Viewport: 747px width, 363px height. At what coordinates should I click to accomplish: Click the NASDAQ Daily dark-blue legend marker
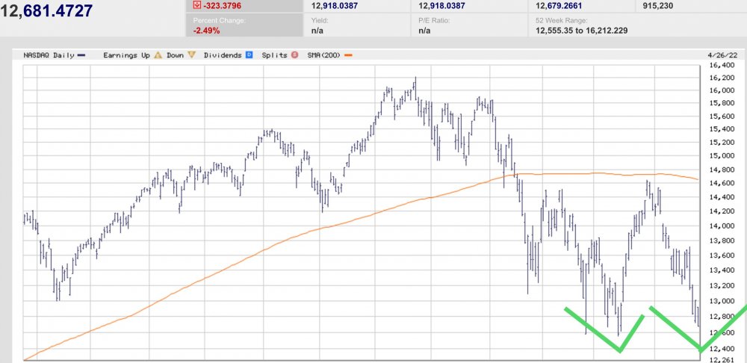pyautogui.click(x=81, y=55)
